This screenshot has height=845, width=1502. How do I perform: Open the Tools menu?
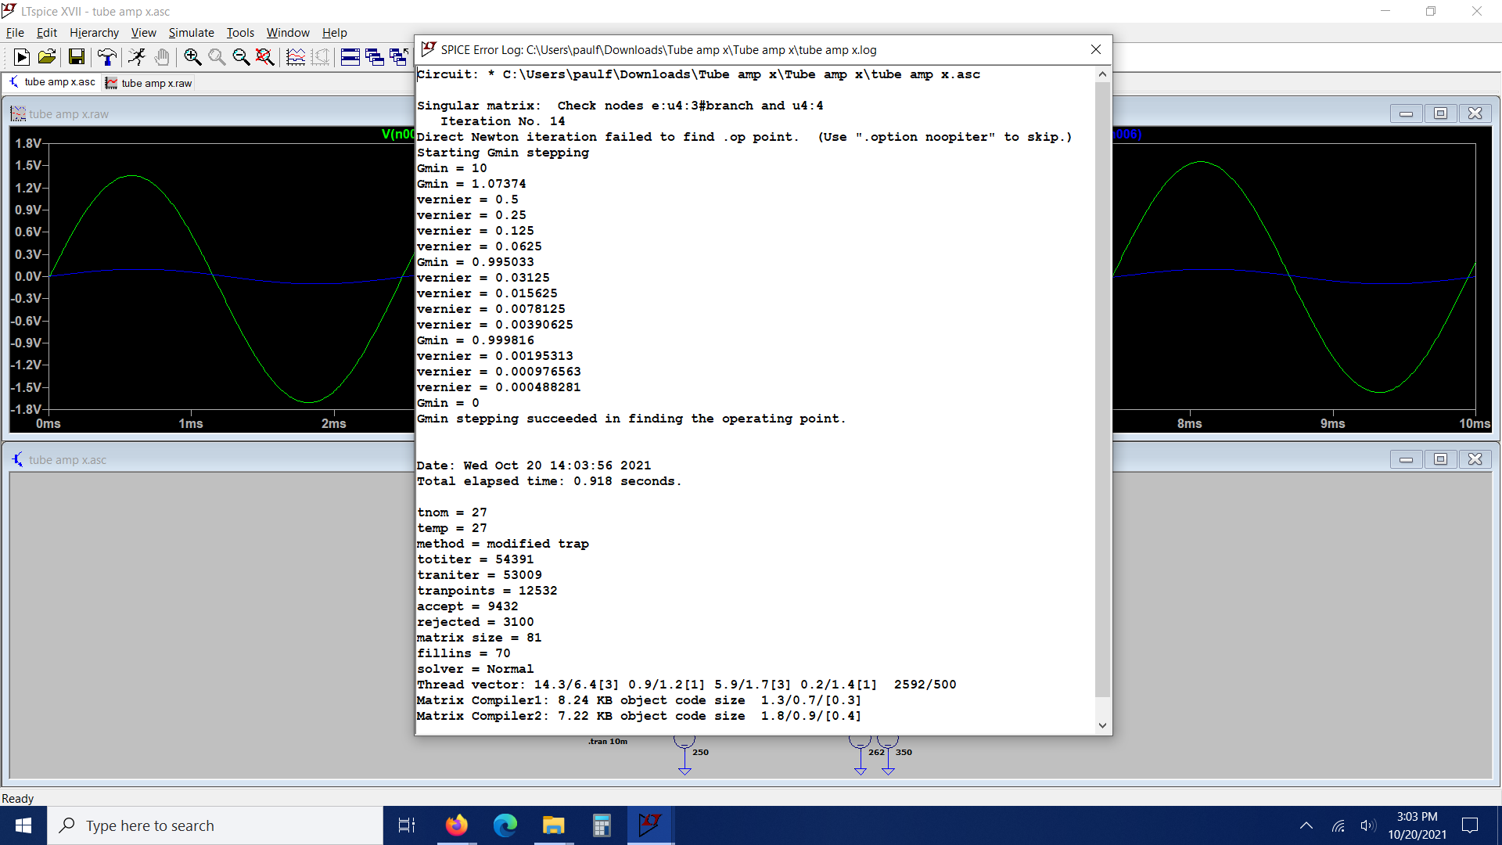point(240,32)
